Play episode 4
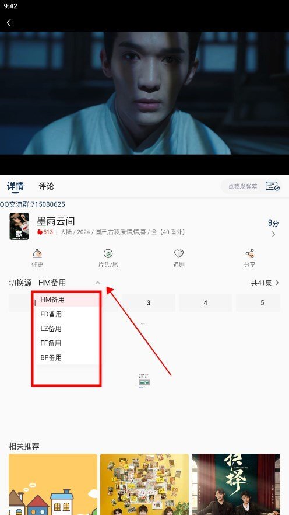Image resolution: width=289 pixels, height=515 pixels. tap(206, 303)
